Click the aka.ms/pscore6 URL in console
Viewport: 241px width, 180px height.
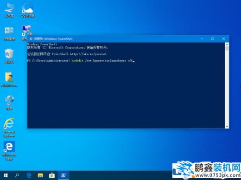coord(88,54)
